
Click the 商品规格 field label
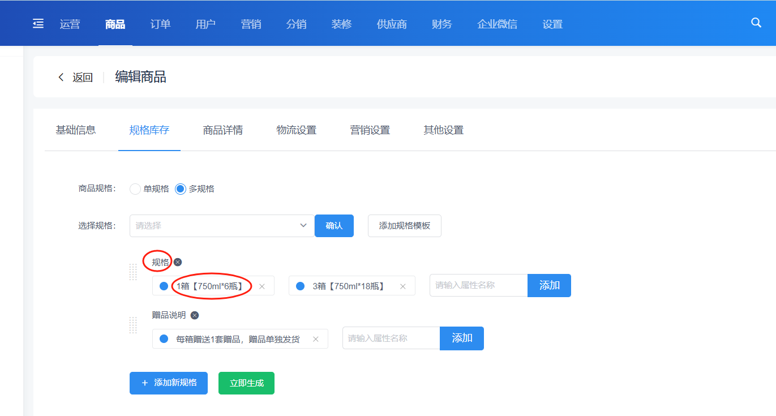(97, 188)
